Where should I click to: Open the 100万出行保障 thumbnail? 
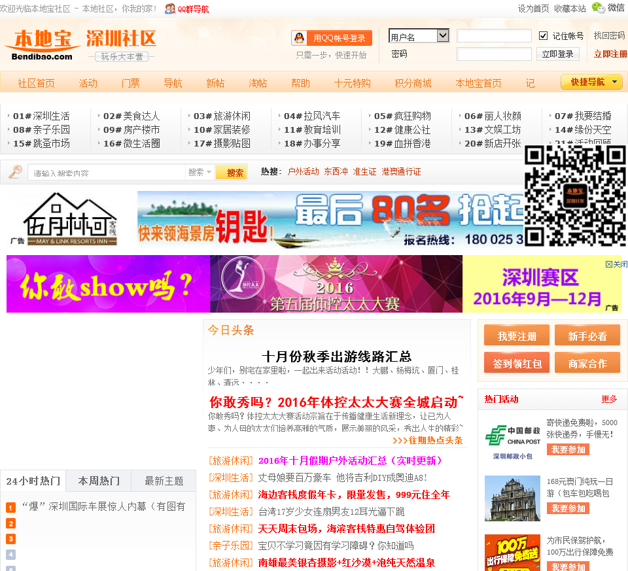pos(513,553)
